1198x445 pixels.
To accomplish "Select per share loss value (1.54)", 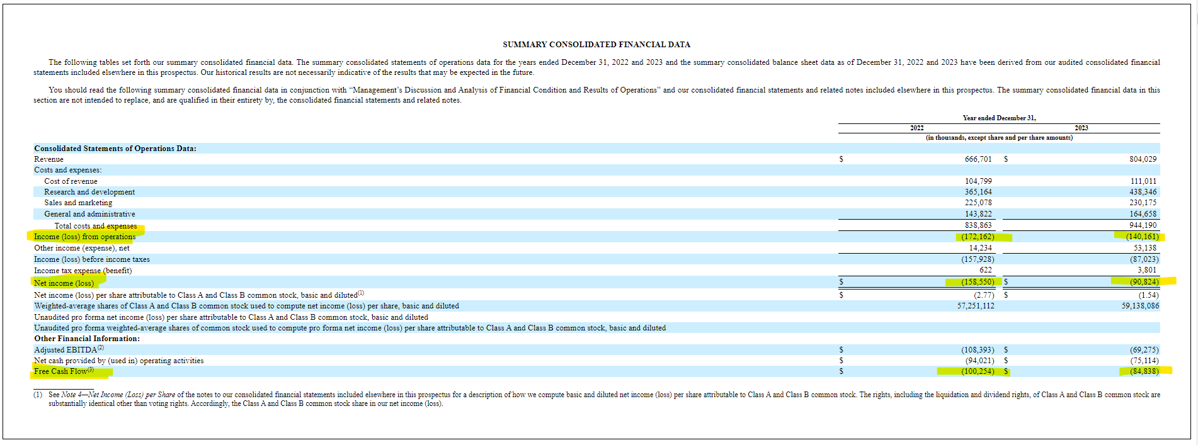I will pos(1148,295).
